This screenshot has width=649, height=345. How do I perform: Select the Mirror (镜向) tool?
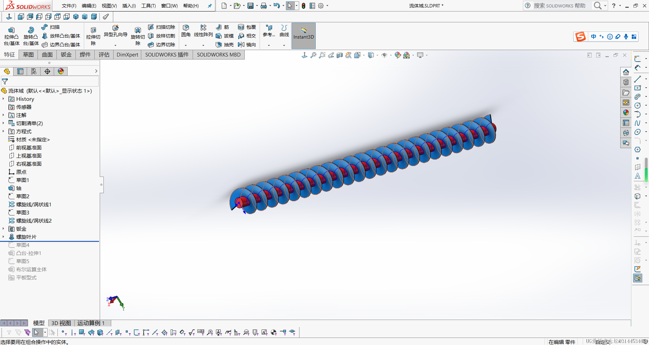tap(247, 45)
